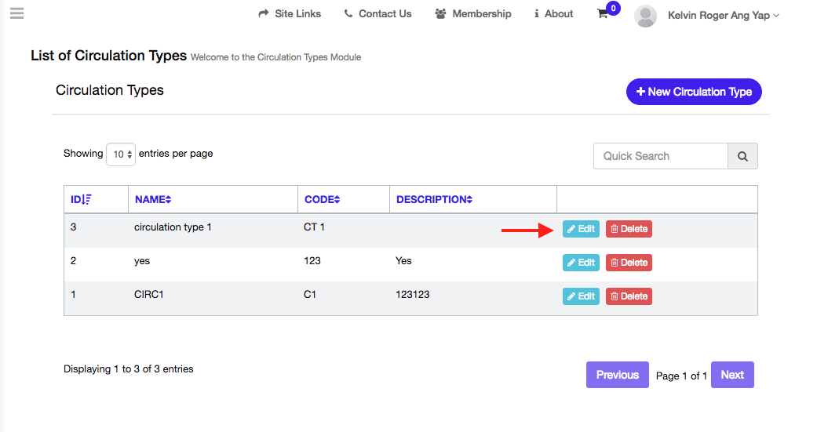The width and height of the screenshot is (817, 432).
Task: Create a New Circulation Type
Action: [x=694, y=92]
